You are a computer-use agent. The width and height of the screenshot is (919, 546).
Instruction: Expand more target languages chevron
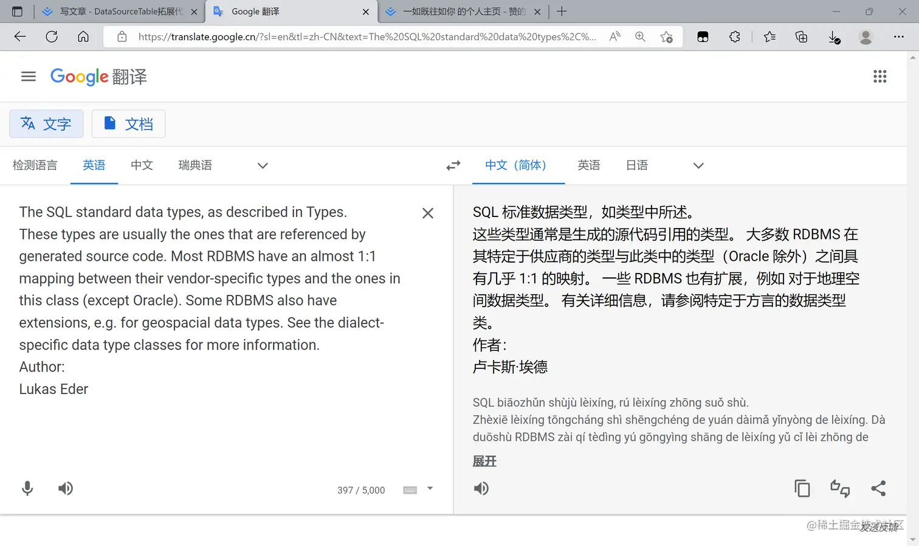(698, 165)
